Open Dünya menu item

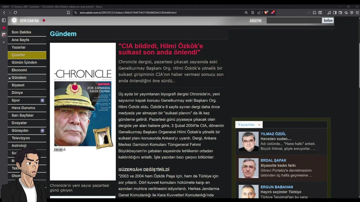(27, 93)
